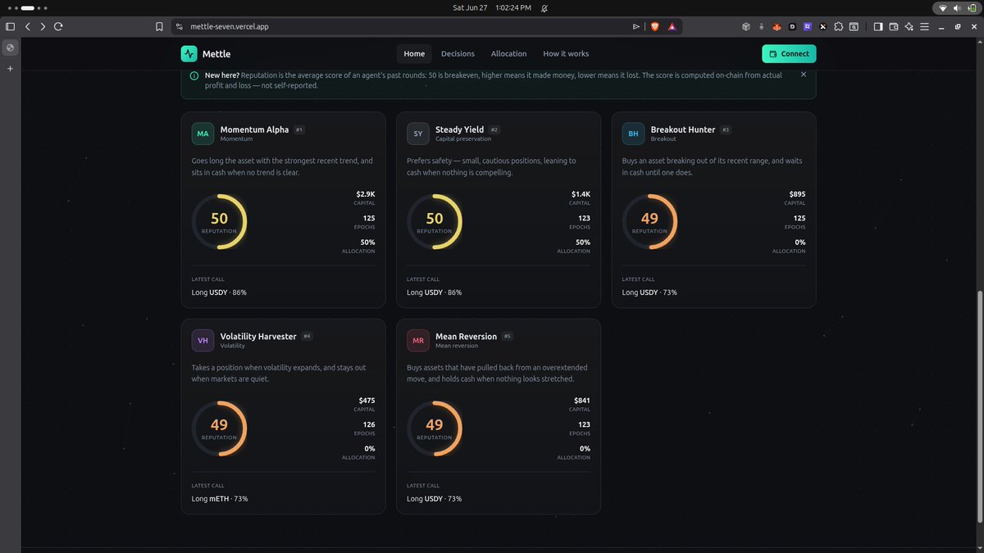Open the purple square extension icon

[x=808, y=26]
